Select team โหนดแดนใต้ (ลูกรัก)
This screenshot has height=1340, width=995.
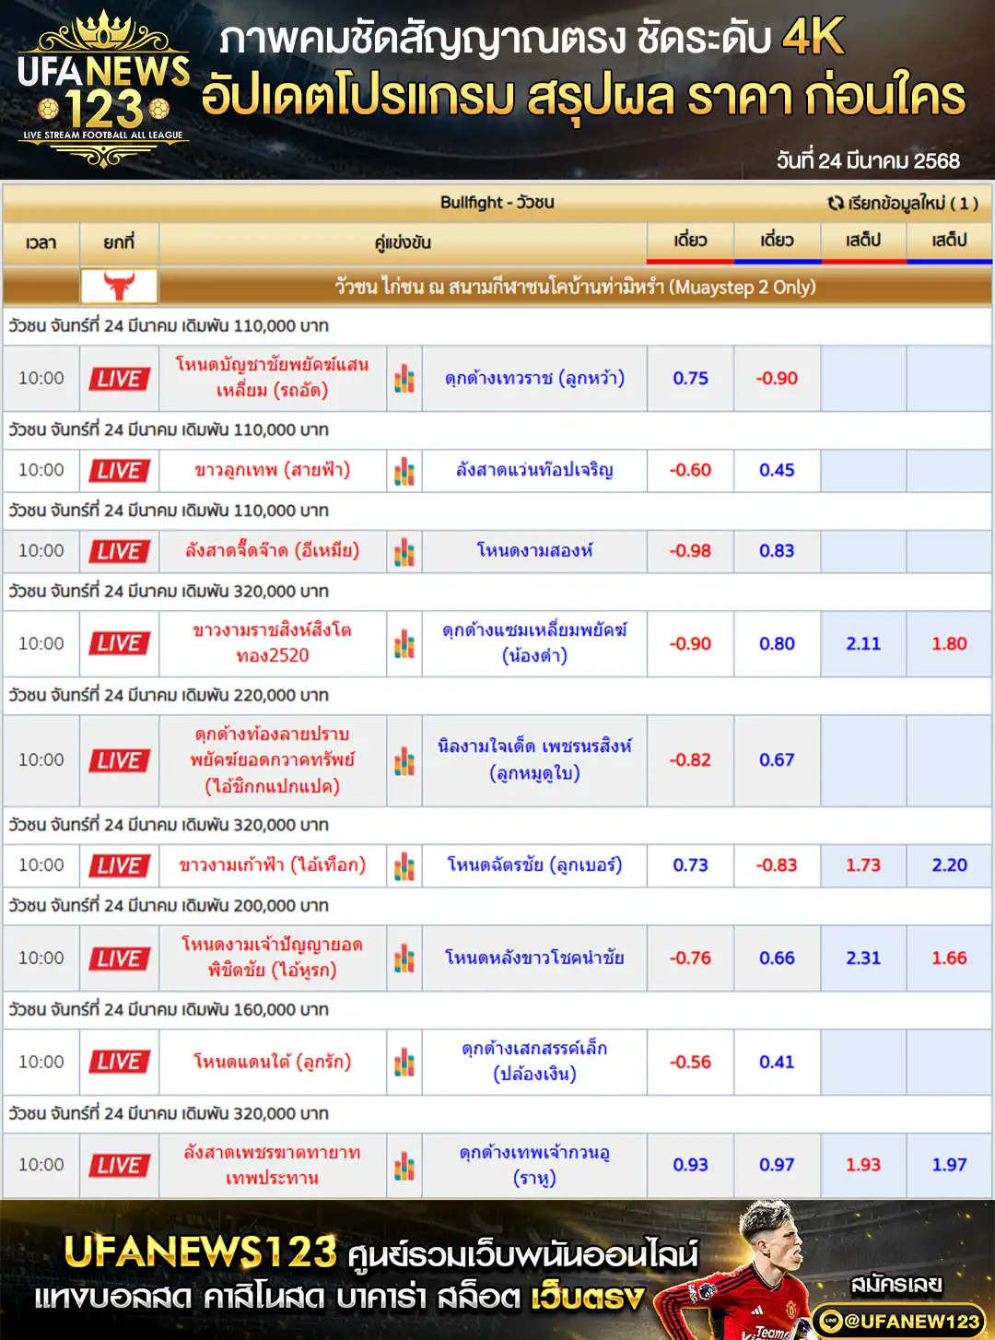pos(273,1062)
